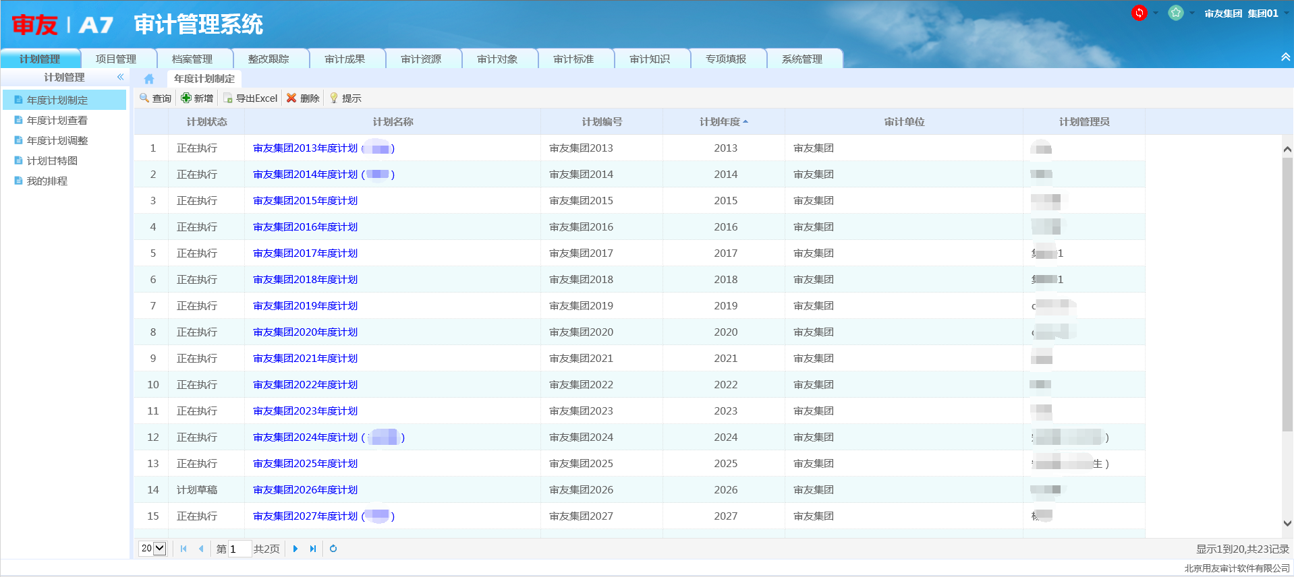Go to the next page arrow
The width and height of the screenshot is (1294, 577).
296,549
